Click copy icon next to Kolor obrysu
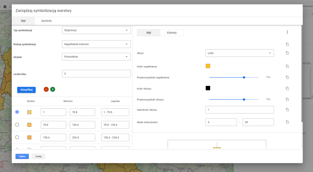 287,88
